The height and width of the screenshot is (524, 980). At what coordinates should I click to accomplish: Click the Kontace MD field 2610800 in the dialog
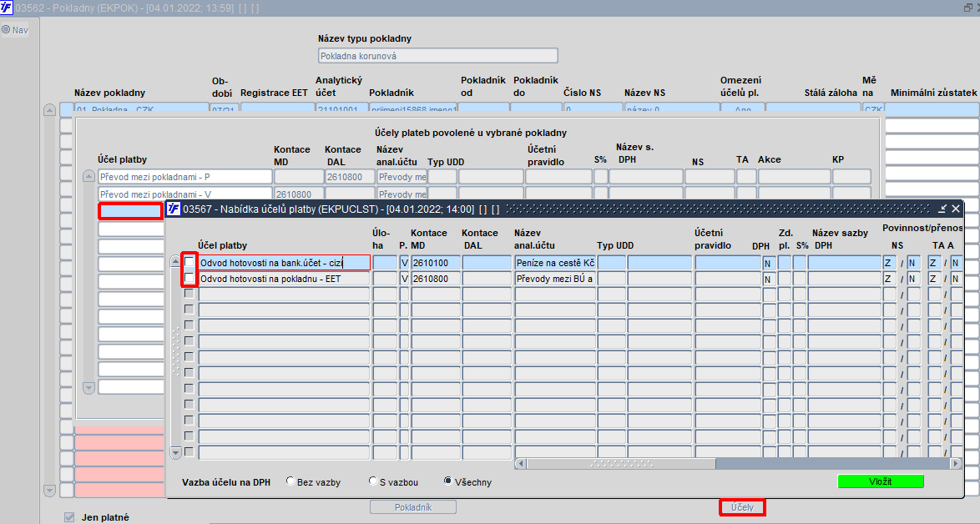point(436,279)
